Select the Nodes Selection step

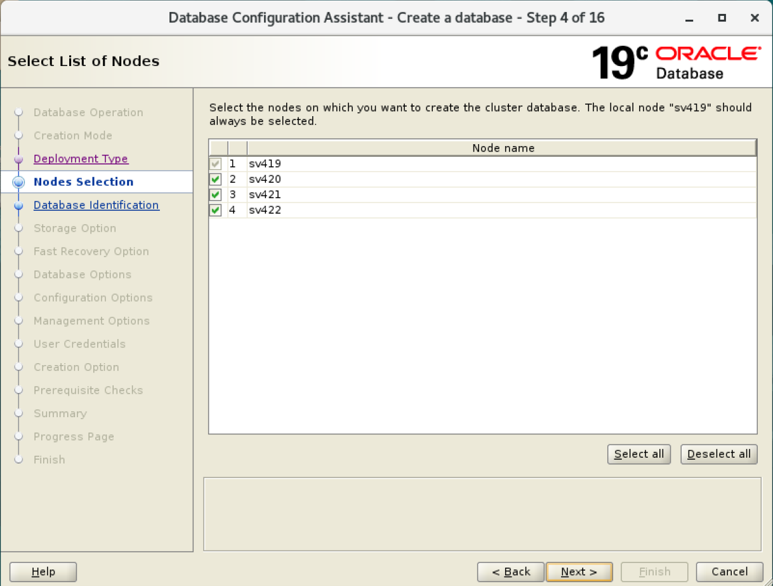click(84, 182)
